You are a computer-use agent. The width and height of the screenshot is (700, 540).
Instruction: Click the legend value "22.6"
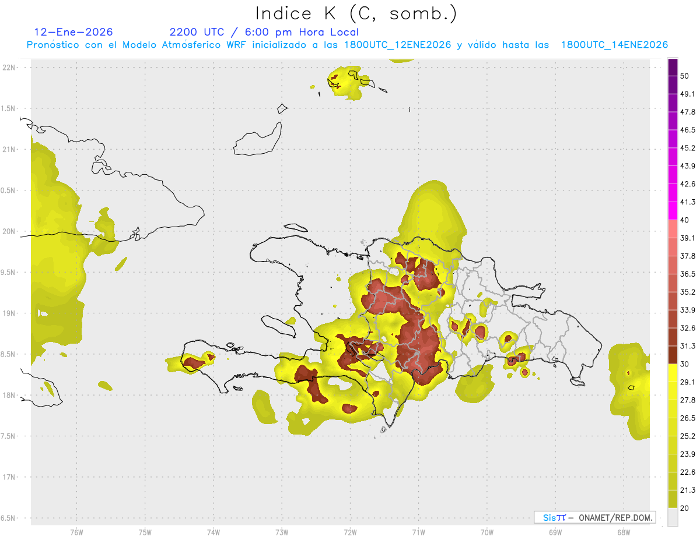click(x=688, y=472)
